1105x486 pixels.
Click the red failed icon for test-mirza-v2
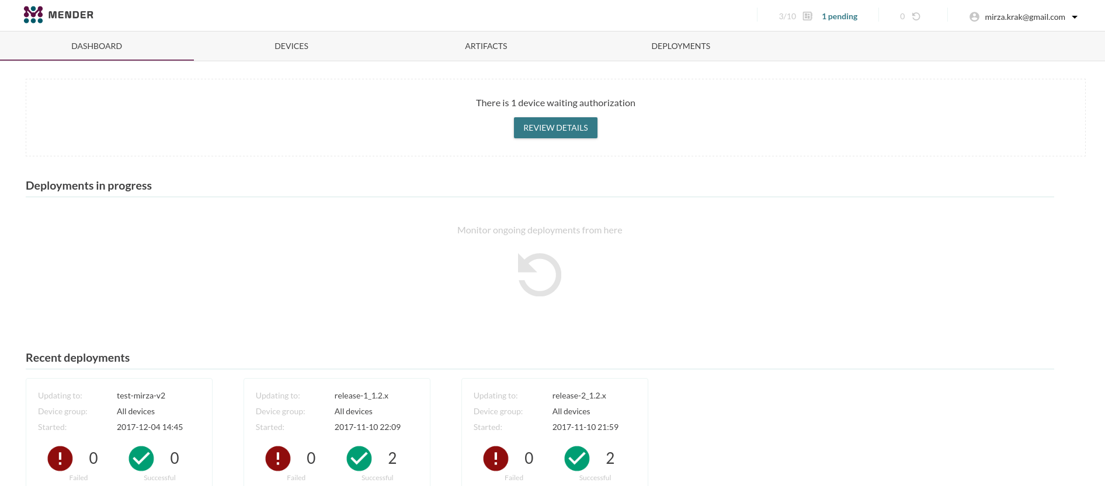click(60, 459)
